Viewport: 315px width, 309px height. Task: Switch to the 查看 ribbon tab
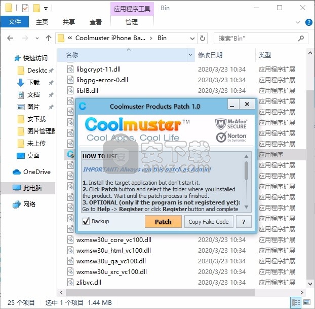tap(96, 22)
